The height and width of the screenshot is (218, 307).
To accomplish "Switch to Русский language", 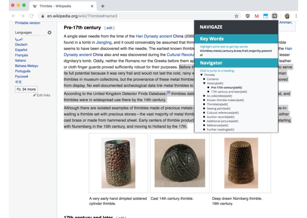I will pos(22,76).
